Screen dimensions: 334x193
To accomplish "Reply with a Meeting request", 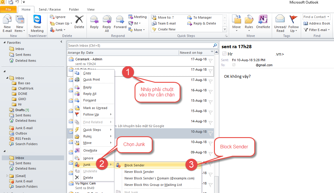I will (138, 17).
